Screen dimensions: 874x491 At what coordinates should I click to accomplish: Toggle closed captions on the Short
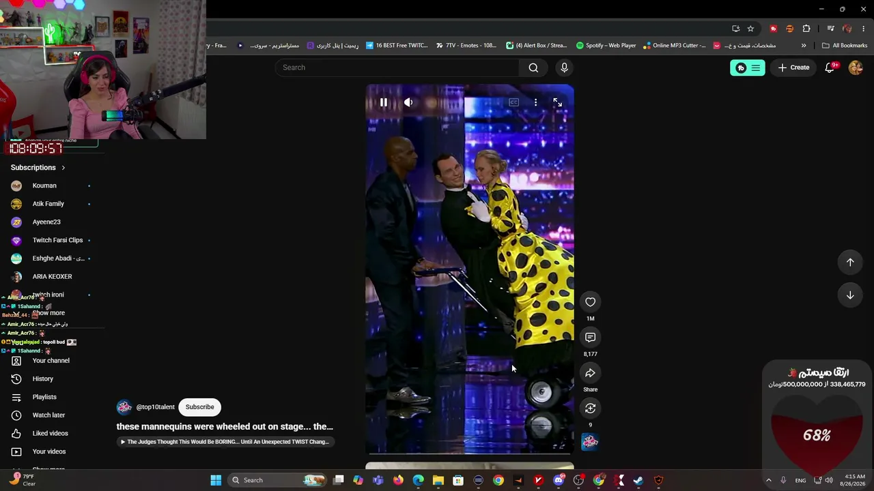click(x=514, y=102)
